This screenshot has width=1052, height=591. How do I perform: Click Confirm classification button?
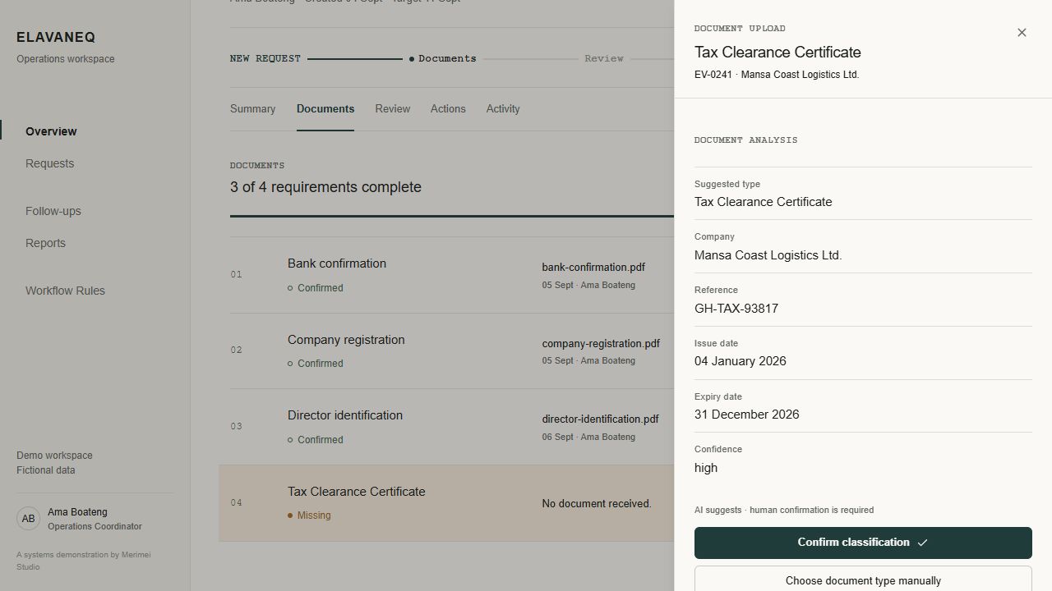(x=863, y=543)
